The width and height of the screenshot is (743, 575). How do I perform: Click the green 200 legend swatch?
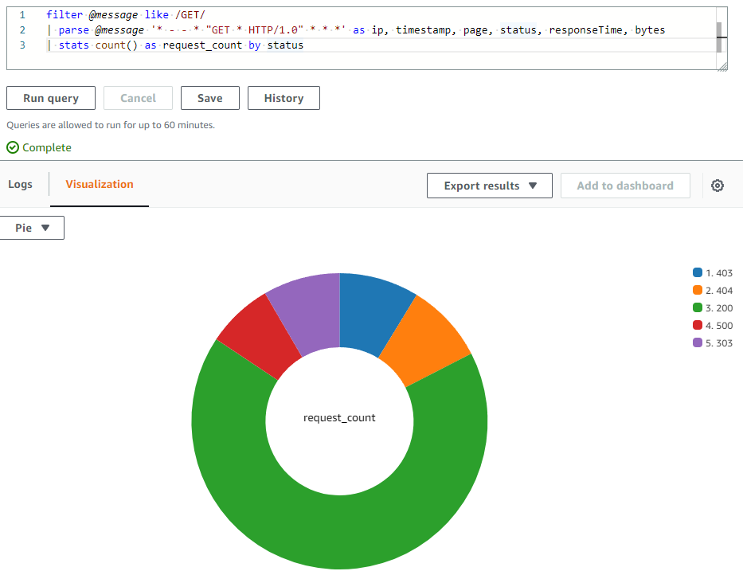(697, 307)
